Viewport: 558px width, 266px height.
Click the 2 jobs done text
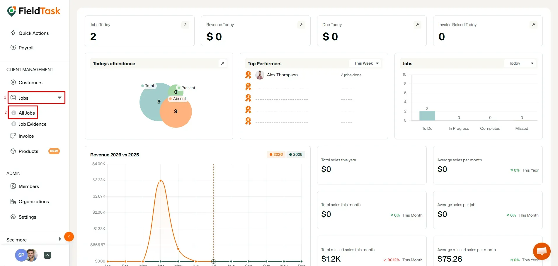pyautogui.click(x=351, y=75)
